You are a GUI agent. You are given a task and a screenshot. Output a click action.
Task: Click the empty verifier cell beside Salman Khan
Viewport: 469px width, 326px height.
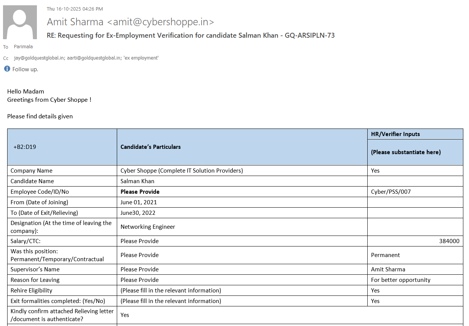point(415,181)
